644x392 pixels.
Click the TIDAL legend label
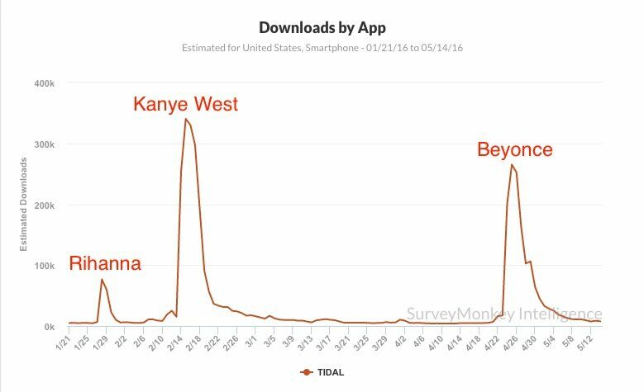pyautogui.click(x=331, y=372)
